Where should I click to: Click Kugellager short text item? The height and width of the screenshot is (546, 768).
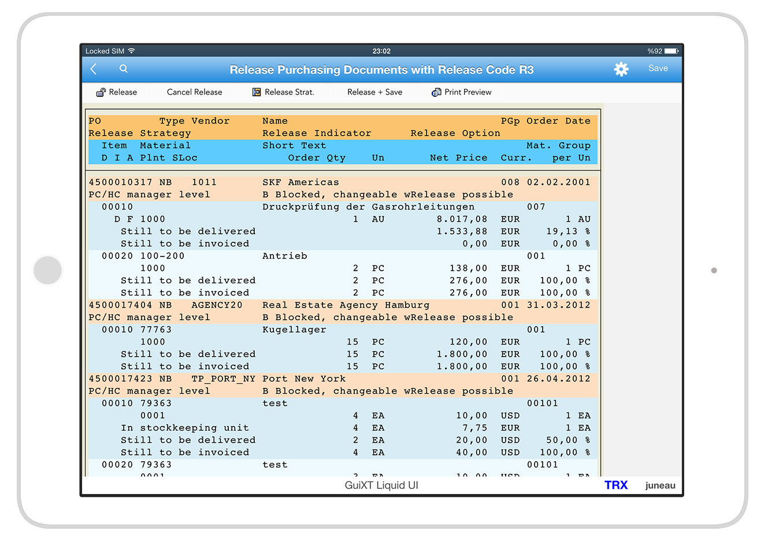[294, 330]
